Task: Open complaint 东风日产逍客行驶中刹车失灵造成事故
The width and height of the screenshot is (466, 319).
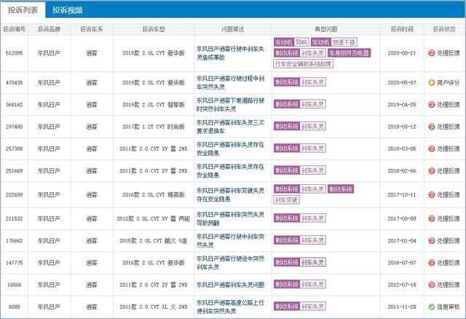Action: [x=230, y=53]
